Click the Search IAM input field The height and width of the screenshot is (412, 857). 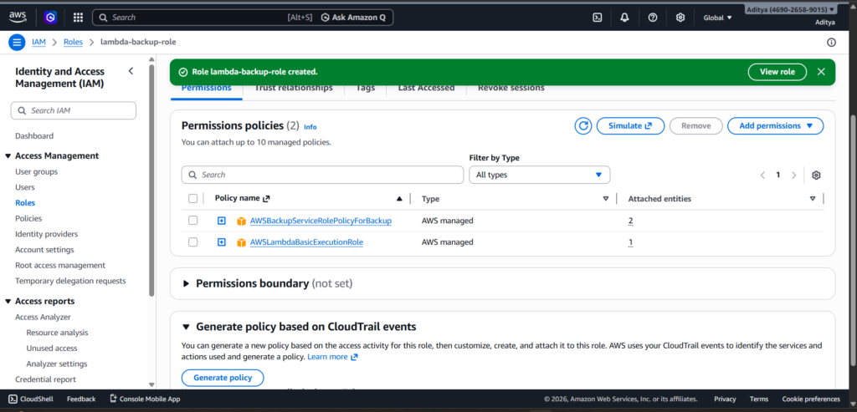[74, 110]
